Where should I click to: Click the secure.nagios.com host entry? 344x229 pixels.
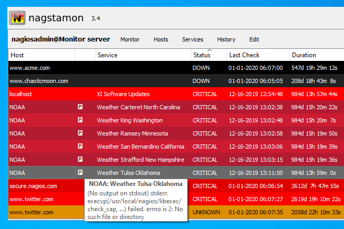click(x=33, y=186)
